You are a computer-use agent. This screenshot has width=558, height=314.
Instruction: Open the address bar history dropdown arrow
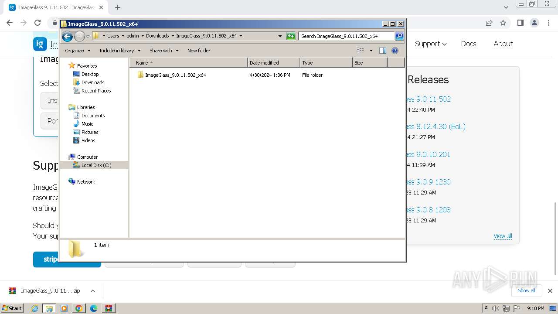280,36
